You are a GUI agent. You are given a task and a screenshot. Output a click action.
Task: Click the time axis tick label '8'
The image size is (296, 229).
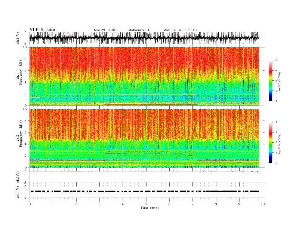[x=216, y=204]
